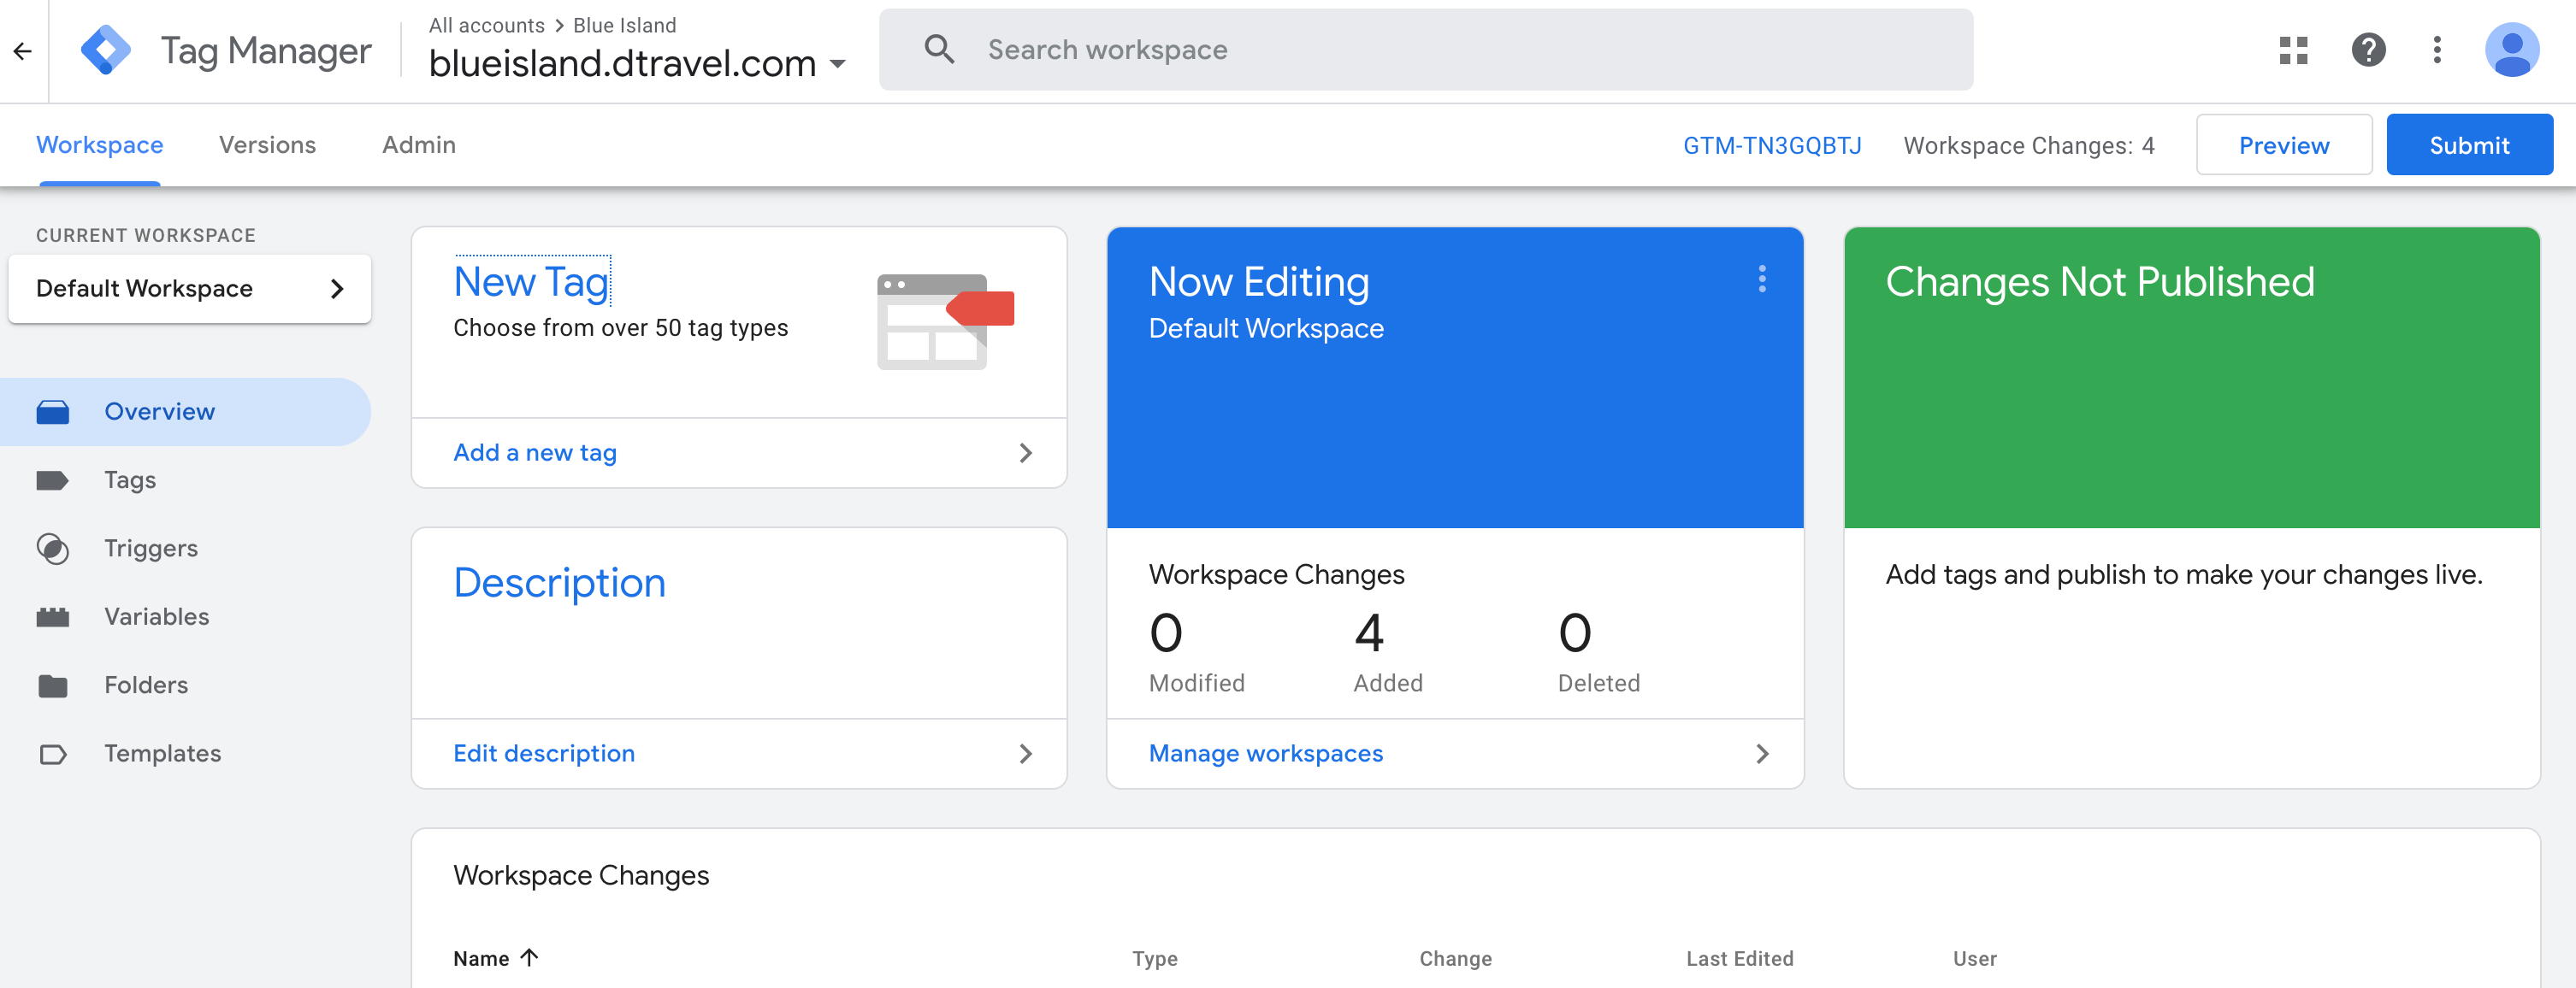Click the User column header
The height and width of the screenshot is (988, 2576).
(x=1974, y=958)
